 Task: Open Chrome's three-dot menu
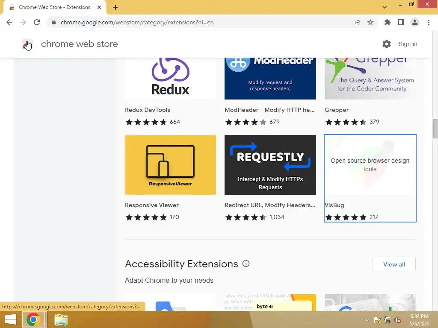point(429,22)
